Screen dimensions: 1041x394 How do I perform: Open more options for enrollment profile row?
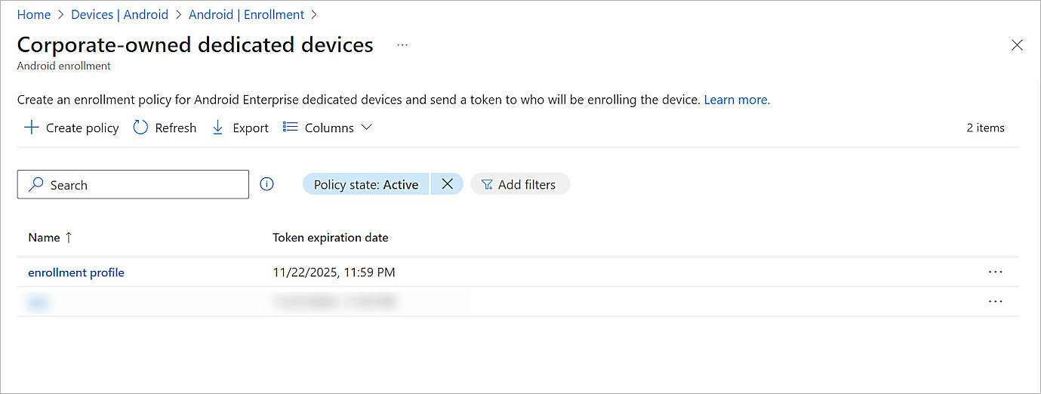click(995, 272)
